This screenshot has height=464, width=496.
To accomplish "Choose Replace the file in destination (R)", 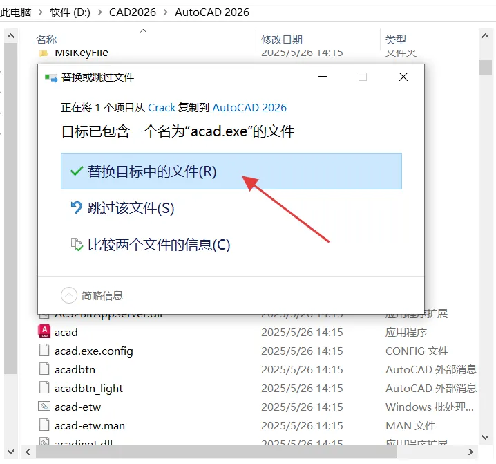I will point(231,171).
